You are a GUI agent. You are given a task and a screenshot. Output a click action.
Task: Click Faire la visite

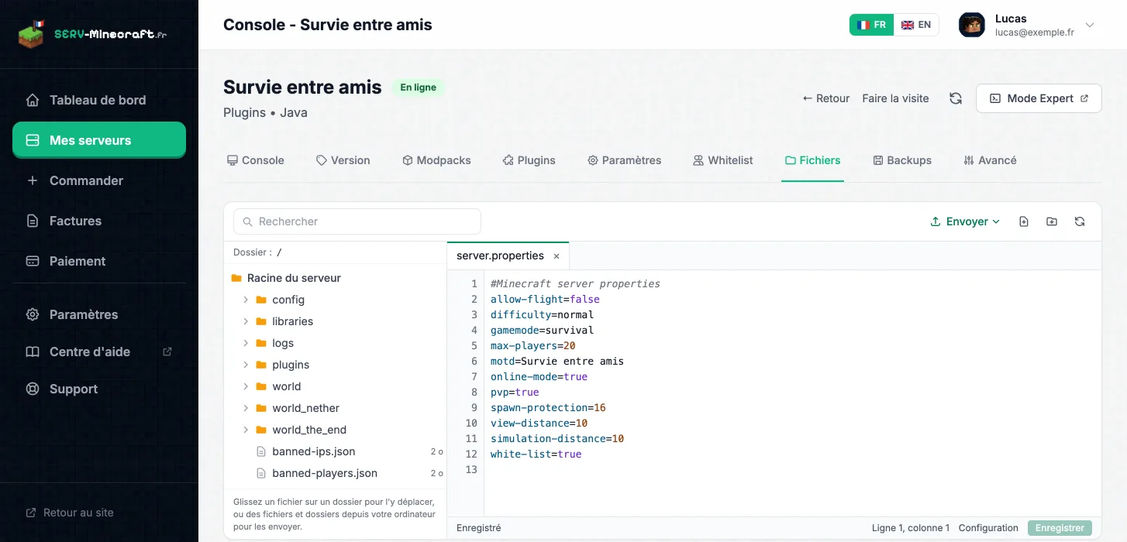[x=895, y=98]
